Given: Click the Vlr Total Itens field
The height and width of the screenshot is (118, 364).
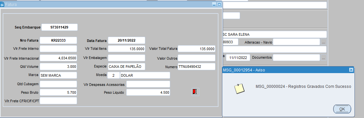Looking at the screenshot, I should tap(127, 49).
